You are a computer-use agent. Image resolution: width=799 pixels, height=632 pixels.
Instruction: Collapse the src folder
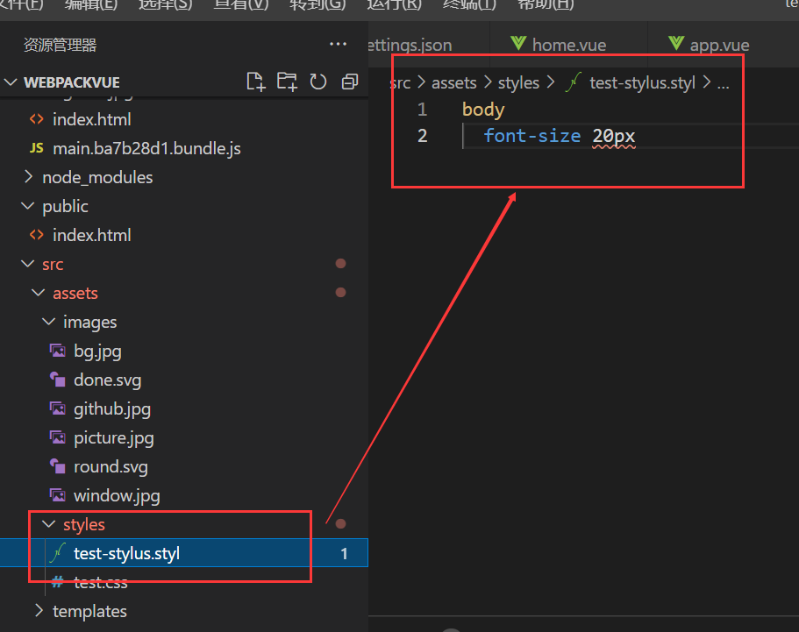pos(27,264)
